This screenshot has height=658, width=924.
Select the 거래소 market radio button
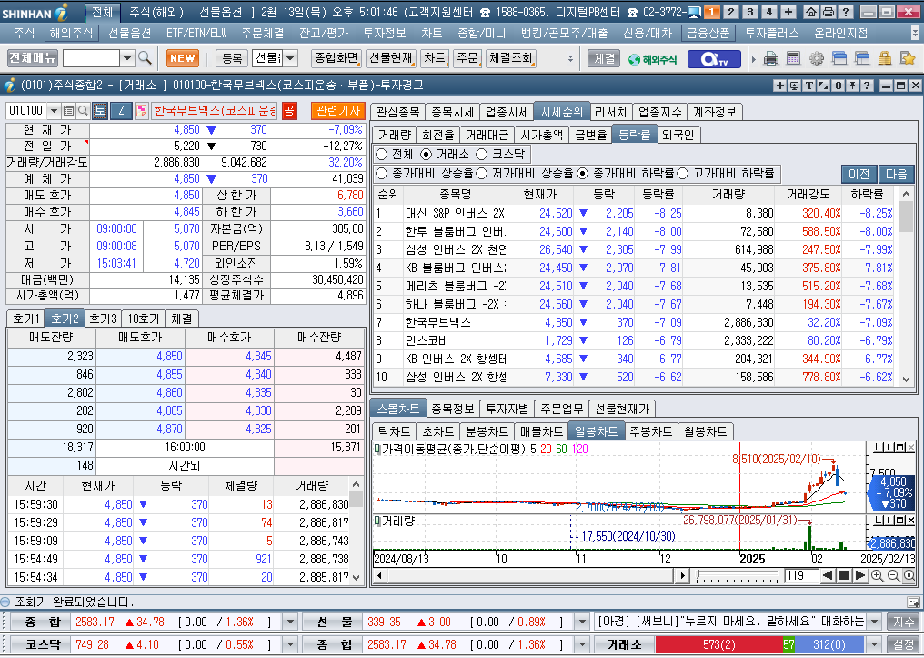coord(426,154)
